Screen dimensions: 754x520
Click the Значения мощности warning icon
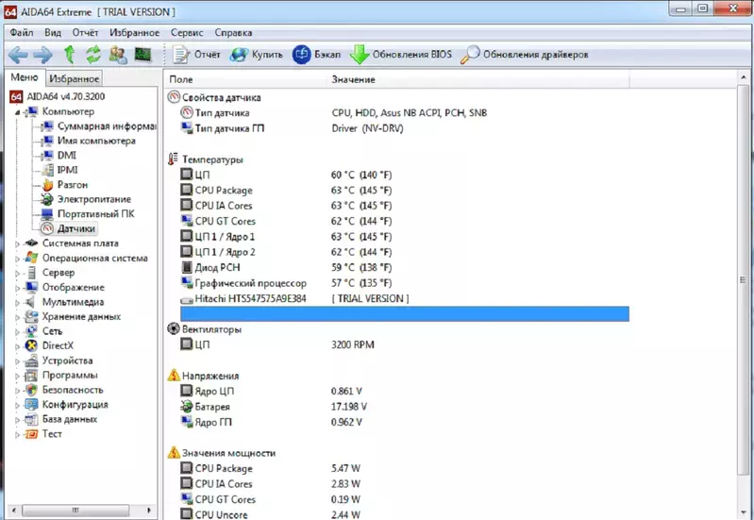[x=174, y=453]
